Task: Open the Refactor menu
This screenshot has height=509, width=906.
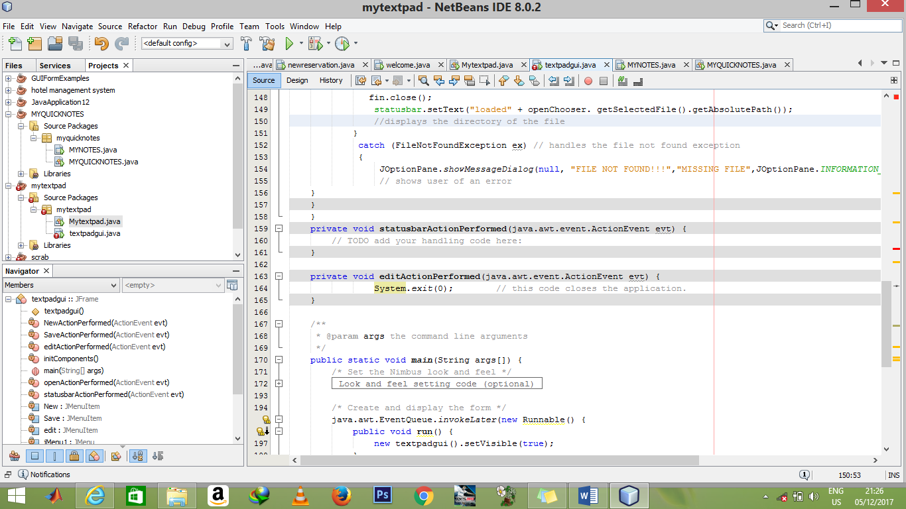Action: (x=143, y=27)
